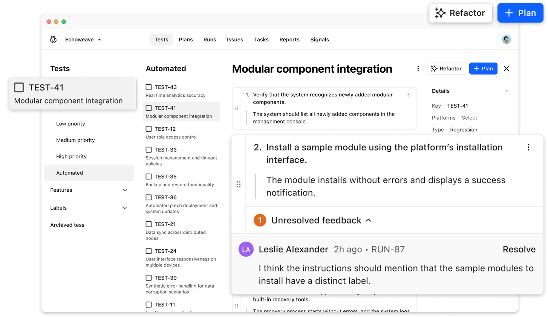Click Leslie Alexander's LA avatar
Screen dimensions: 548x317
coord(246,249)
